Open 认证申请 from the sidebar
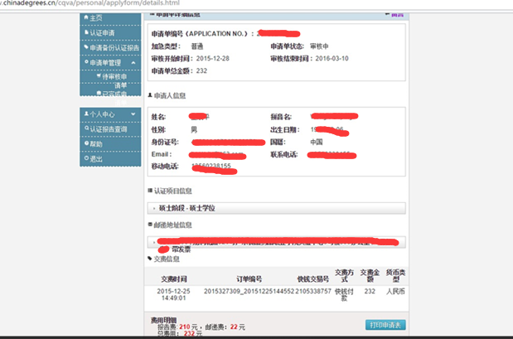Viewport: 513px width, 339px height. [x=102, y=32]
